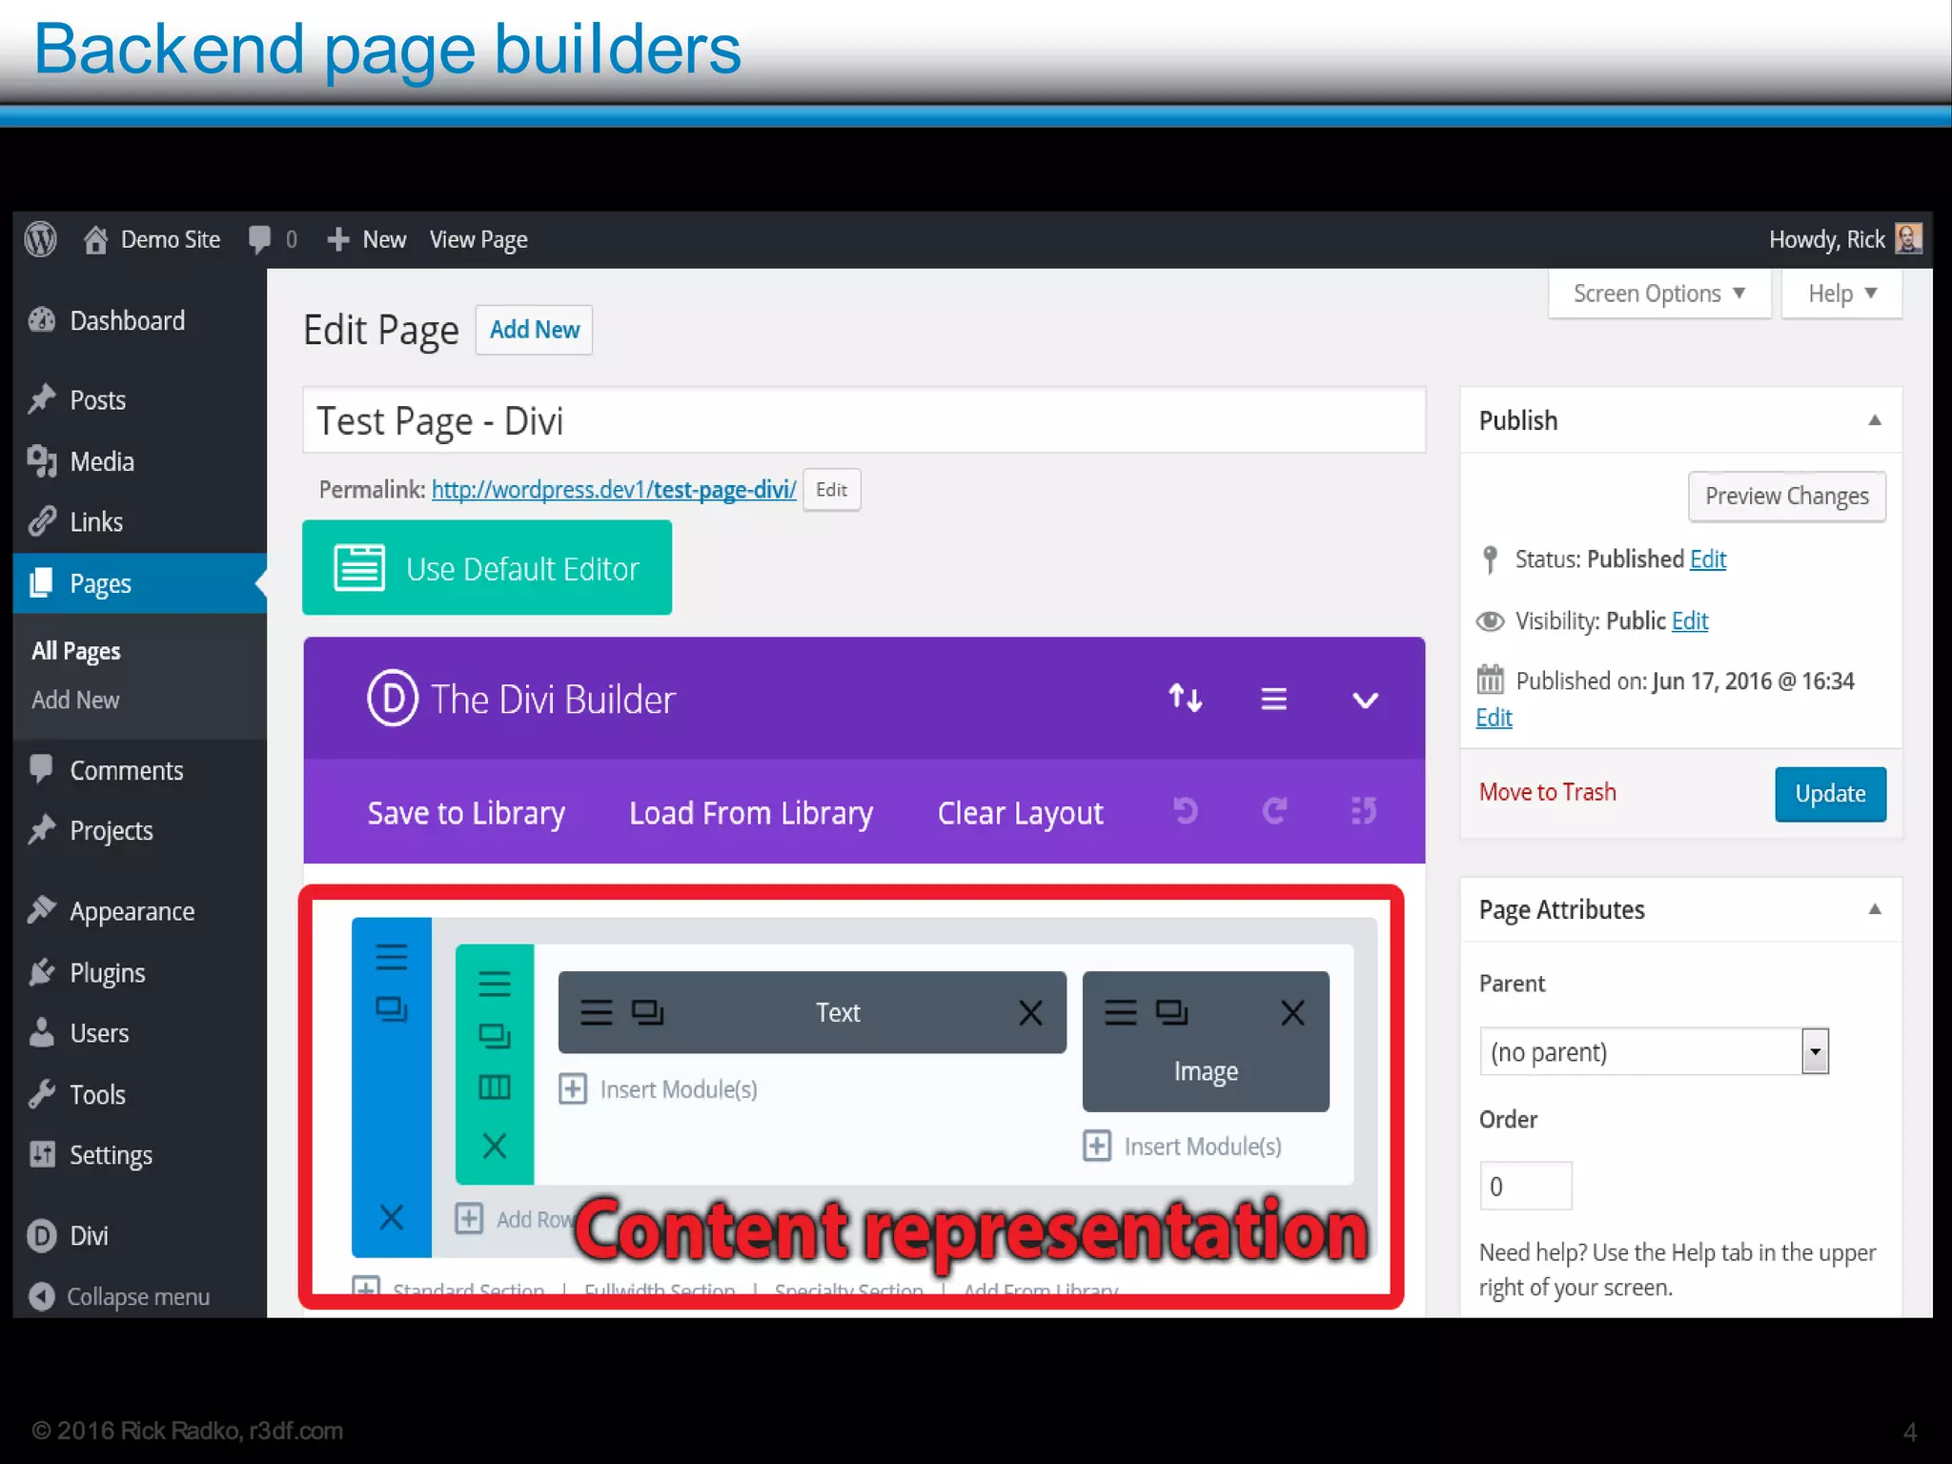Click the Divi redo icon
This screenshot has height=1464, width=1952.
pyautogui.click(x=1274, y=811)
